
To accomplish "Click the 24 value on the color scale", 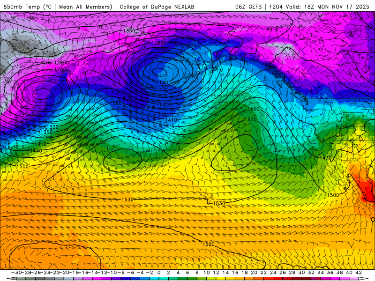I will point(273,273).
